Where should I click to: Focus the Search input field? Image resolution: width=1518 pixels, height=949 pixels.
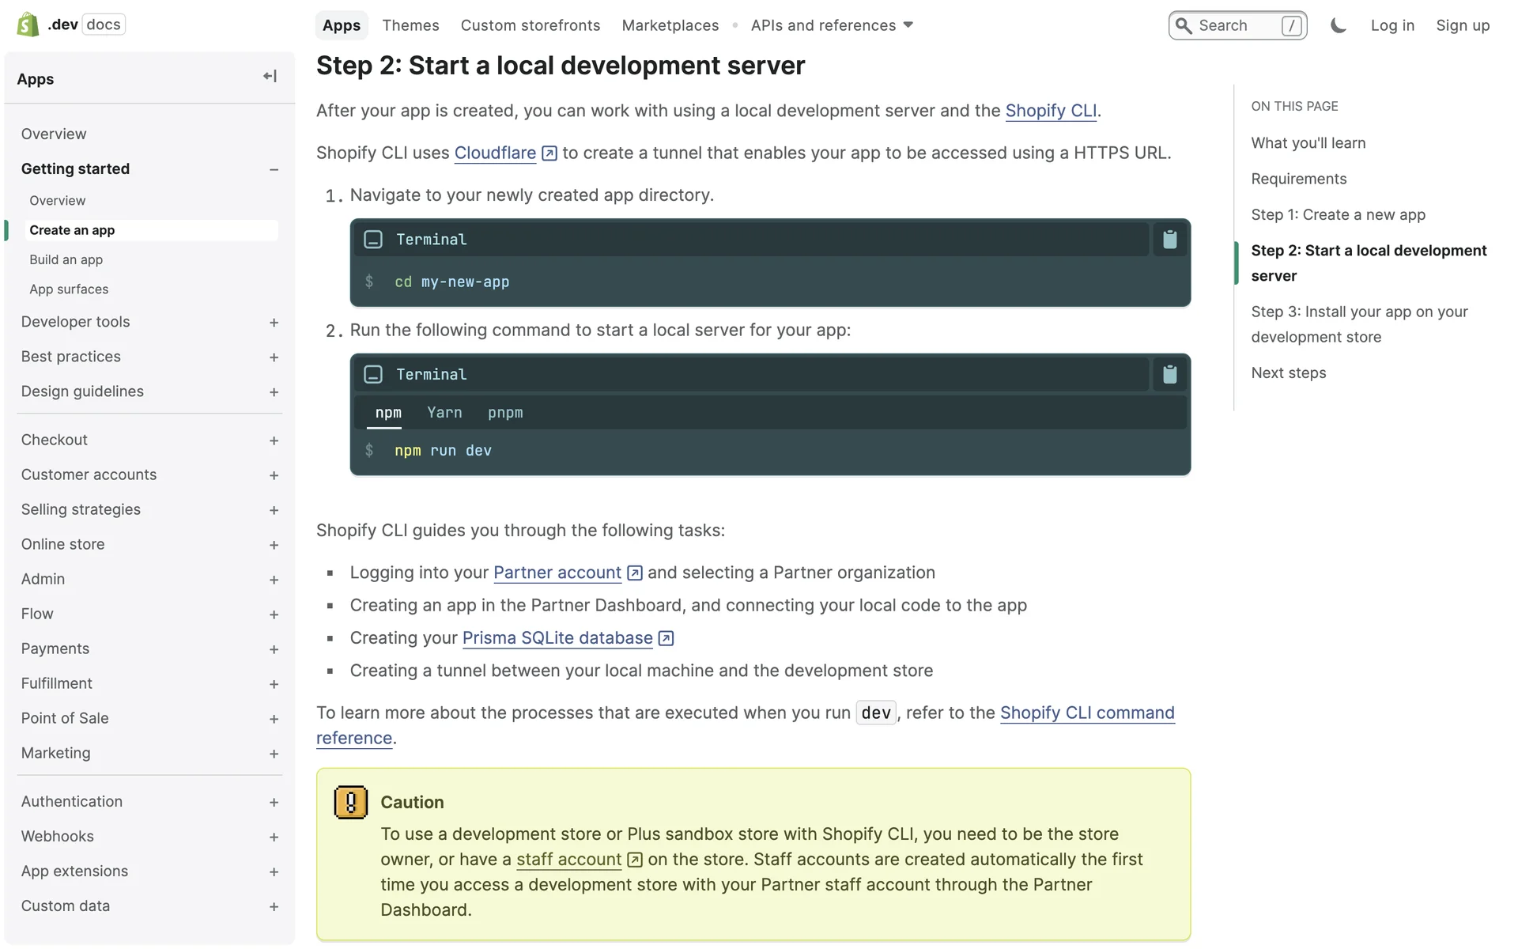[1237, 25]
